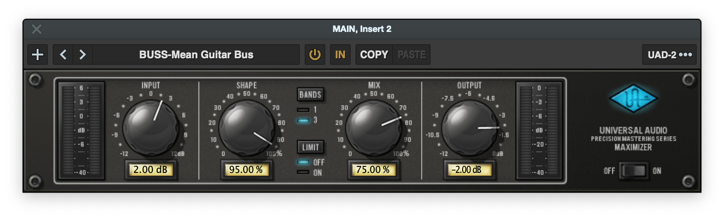This screenshot has height=219, width=724.
Task: Select the limit ON indicator
Action: click(304, 172)
